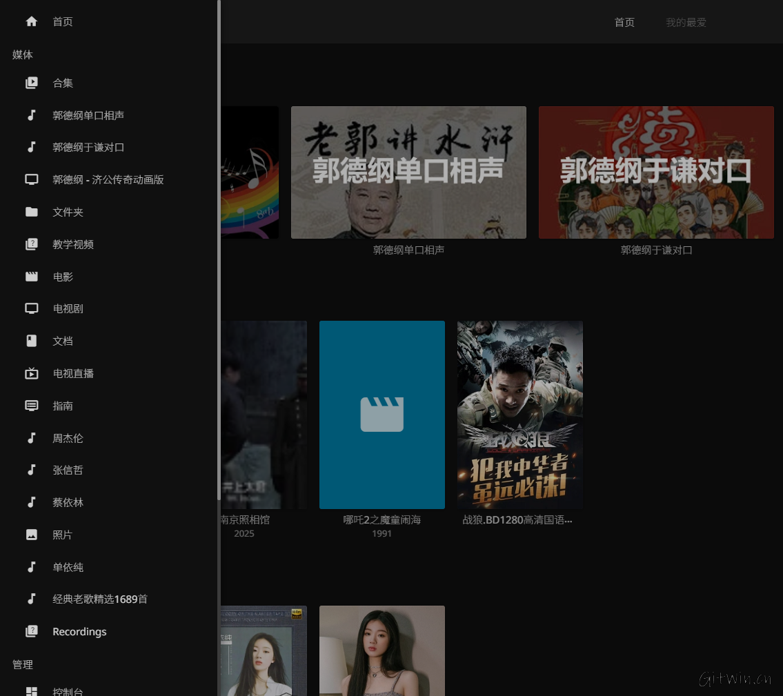Open 电视剧 TV shows in sidebar
Viewport: 783px width, 696px height.
coord(68,308)
